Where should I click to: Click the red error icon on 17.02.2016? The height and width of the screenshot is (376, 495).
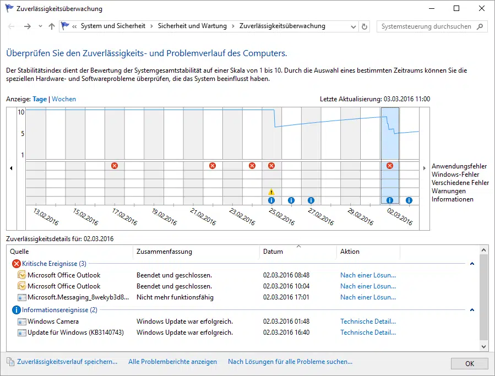(115, 166)
